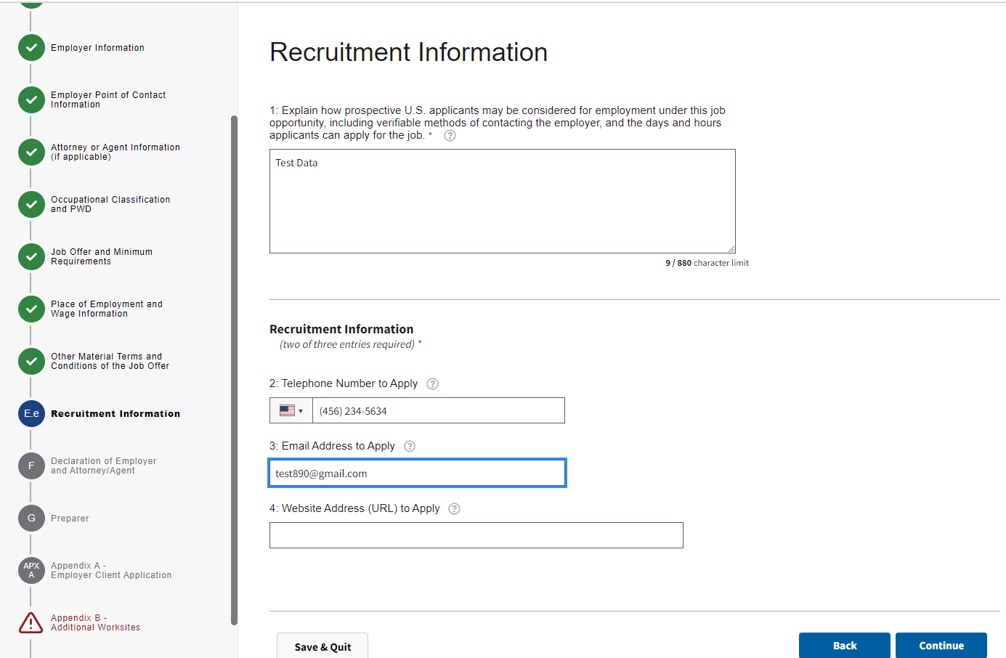Click the Test Data explanation textarea
Screen dimensions: 1006x658
click(502, 201)
